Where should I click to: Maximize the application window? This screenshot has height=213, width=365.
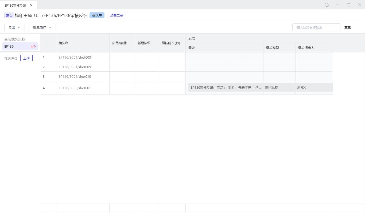point(349,5)
